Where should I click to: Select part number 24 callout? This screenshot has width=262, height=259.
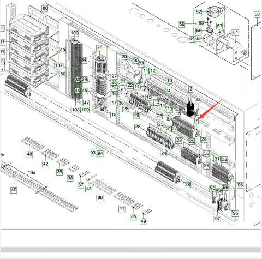[164, 153]
